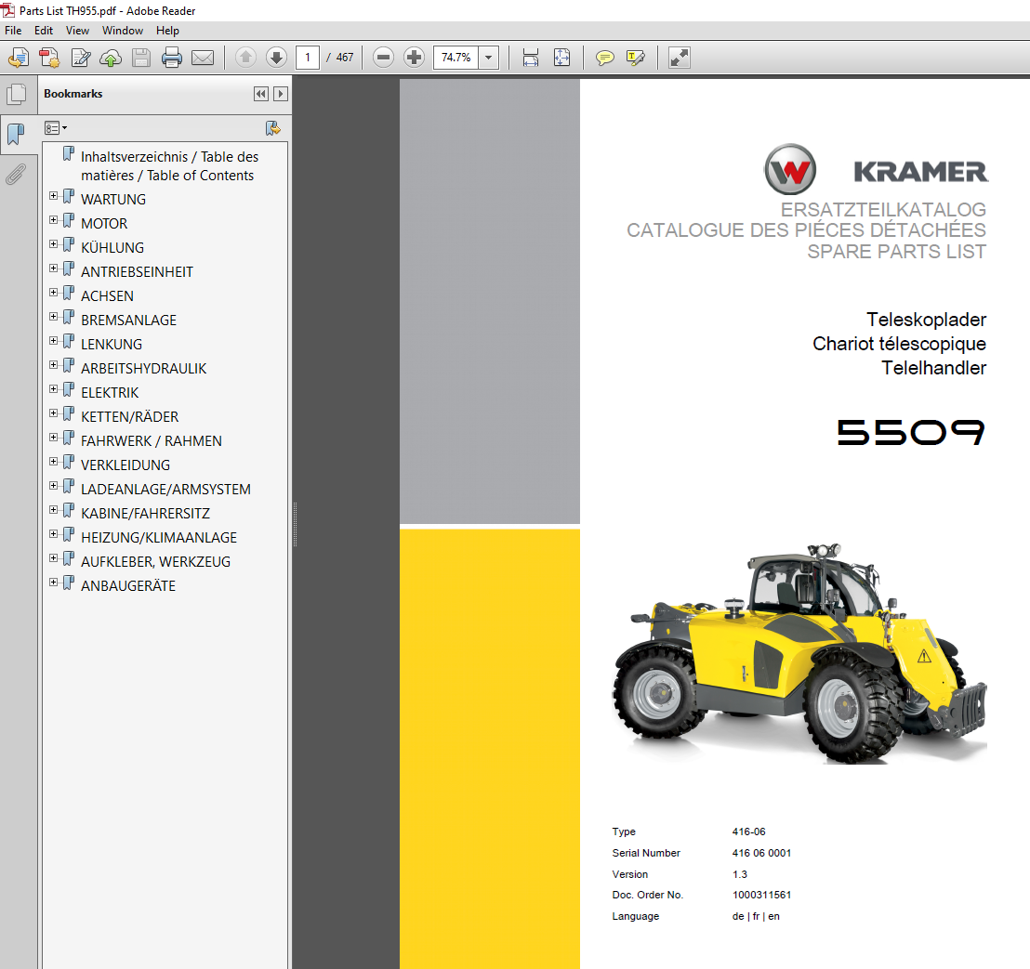Switch to read mode with arrows icon
Screen dimensions: 1030x969
pyautogui.click(x=680, y=58)
